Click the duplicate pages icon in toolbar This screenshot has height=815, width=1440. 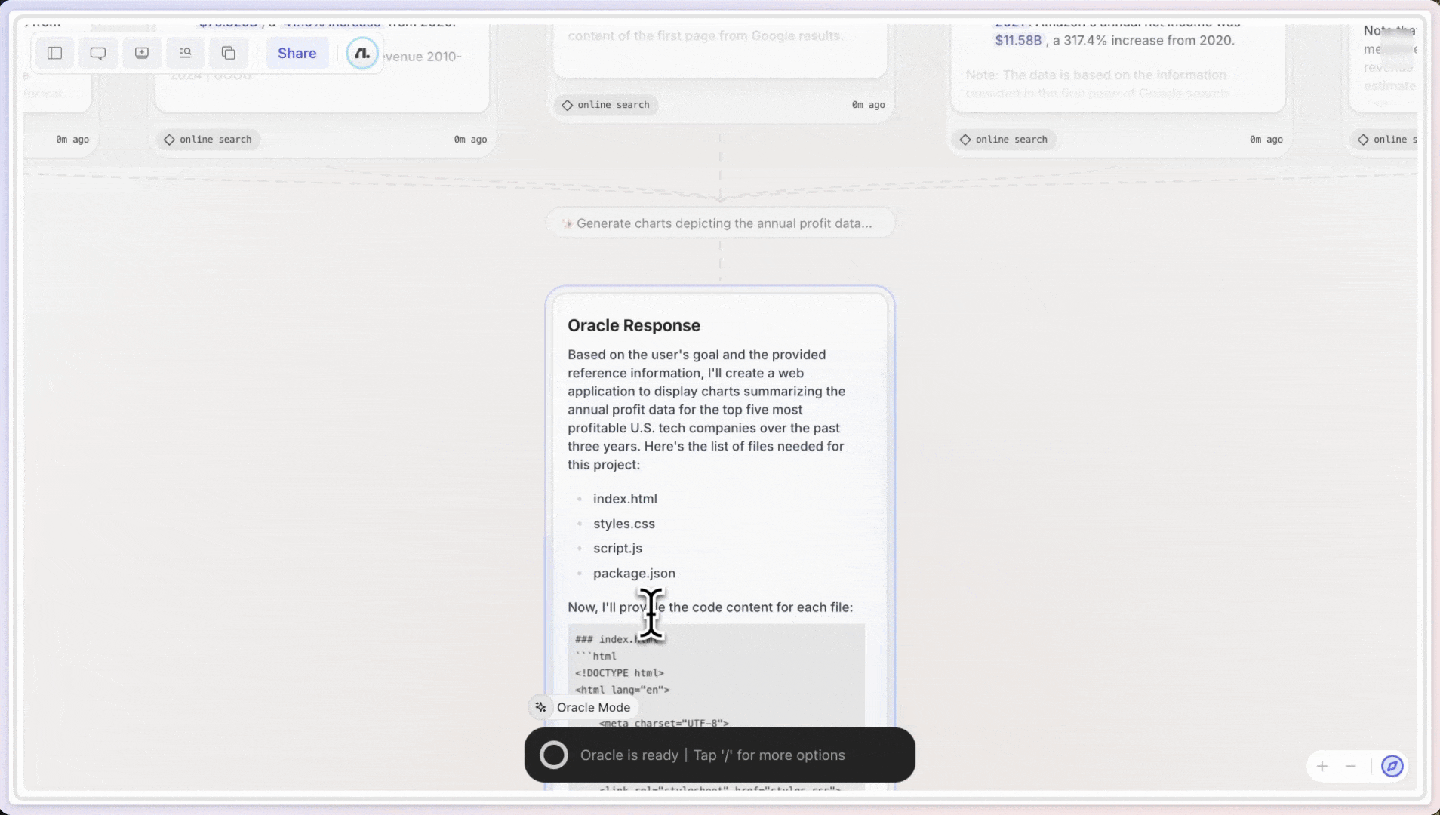229,53
